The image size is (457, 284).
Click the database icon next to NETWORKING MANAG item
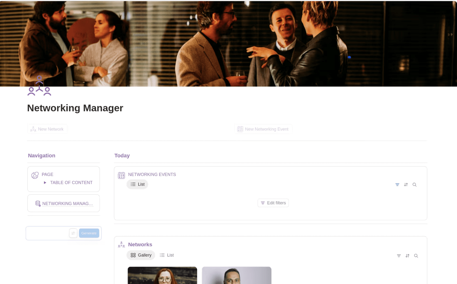tap(38, 203)
